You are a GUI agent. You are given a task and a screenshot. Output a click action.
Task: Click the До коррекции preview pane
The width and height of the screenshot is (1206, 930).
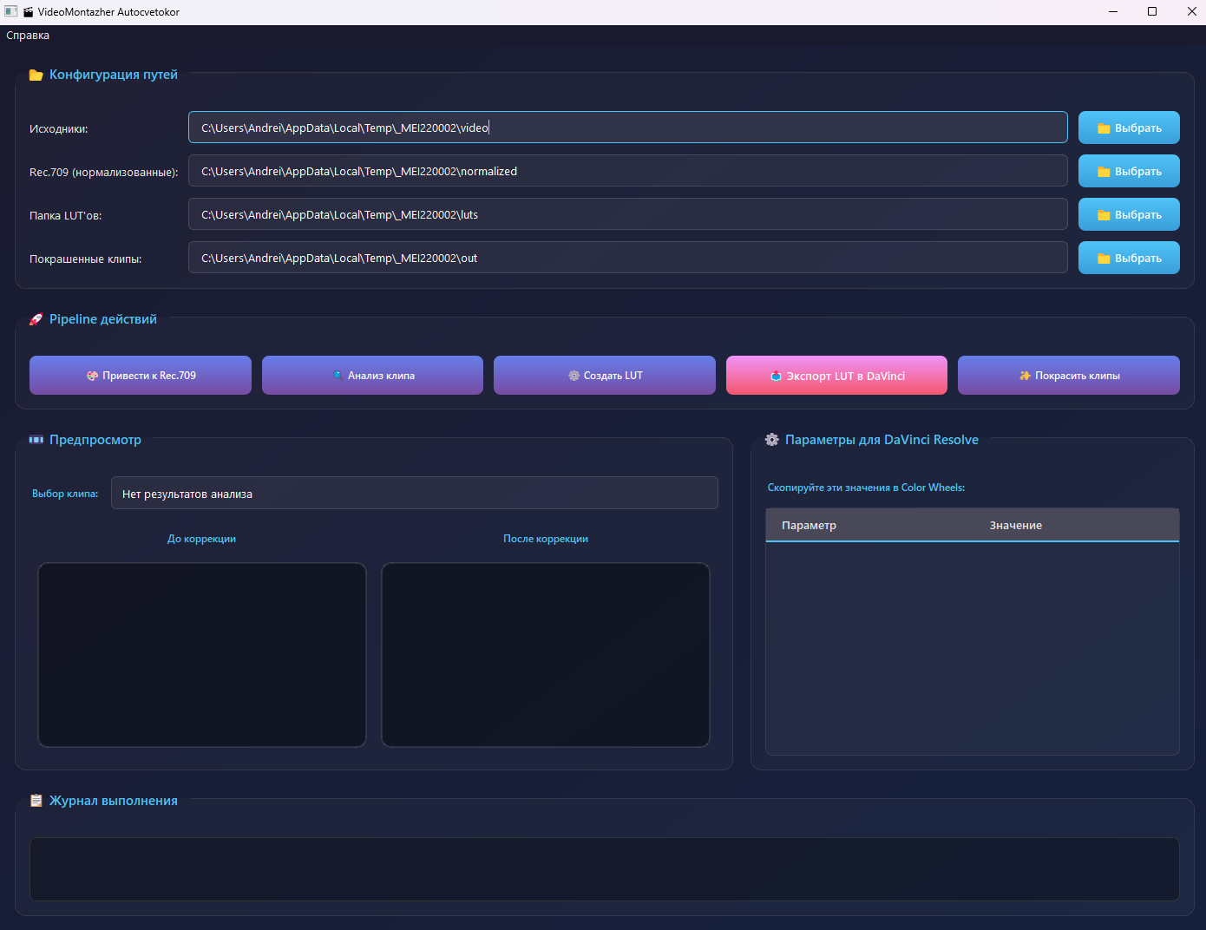pyautogui.click(x=202, y=655)
